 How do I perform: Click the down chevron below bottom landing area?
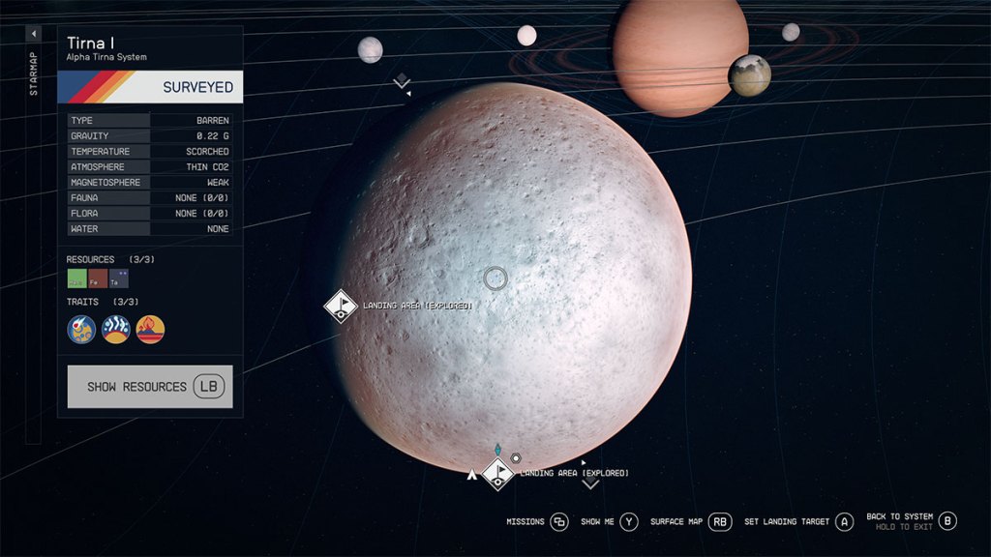pyautogui.click(x=590, y=483)
